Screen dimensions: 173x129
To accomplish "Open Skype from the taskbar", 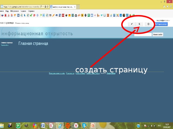I will point(84,126).
